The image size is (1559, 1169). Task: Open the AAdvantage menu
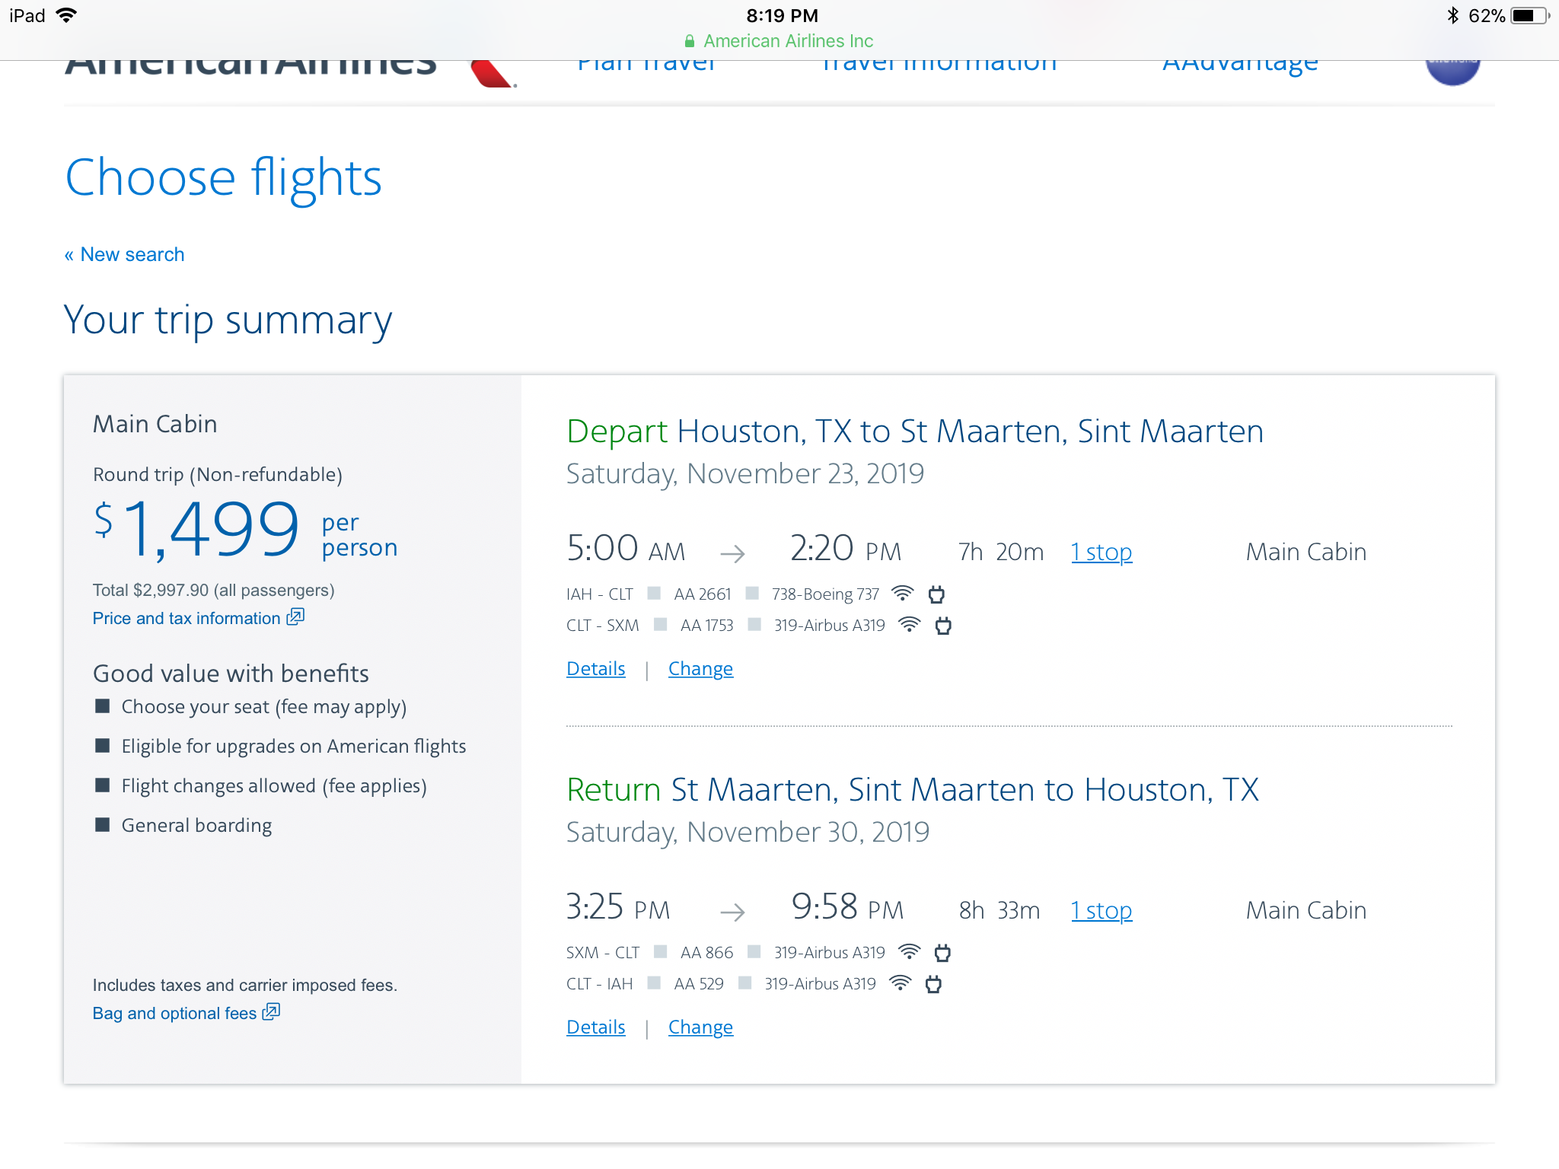point(1240,67)
